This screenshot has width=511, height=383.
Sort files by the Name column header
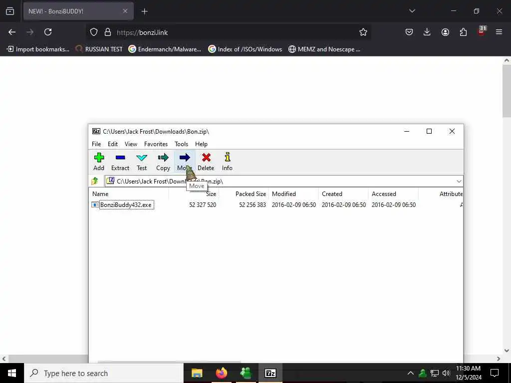point(129,194)
